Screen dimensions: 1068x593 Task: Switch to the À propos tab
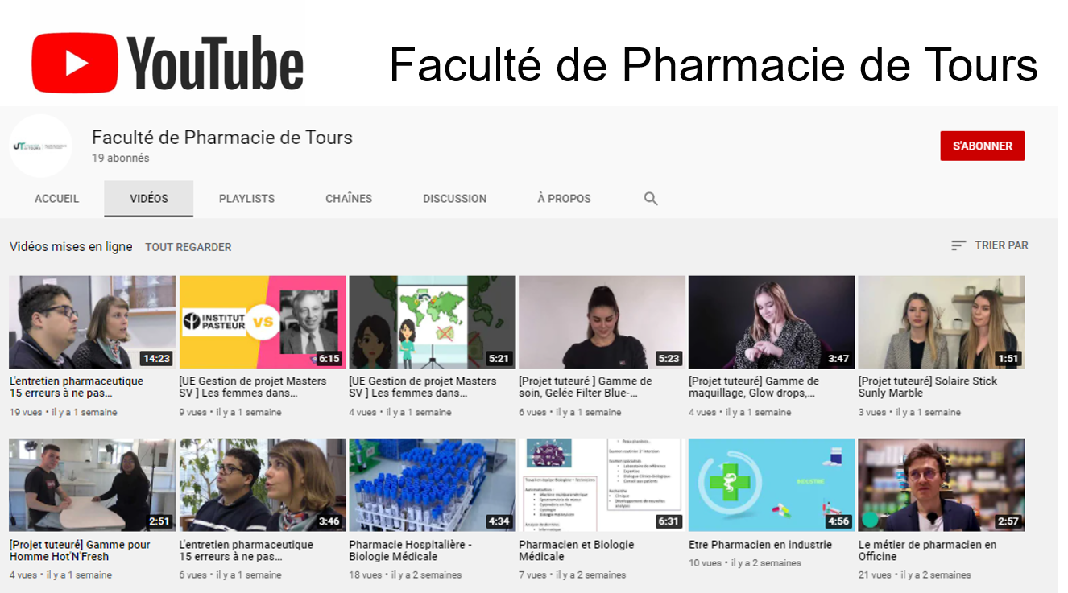pos(564,199)
